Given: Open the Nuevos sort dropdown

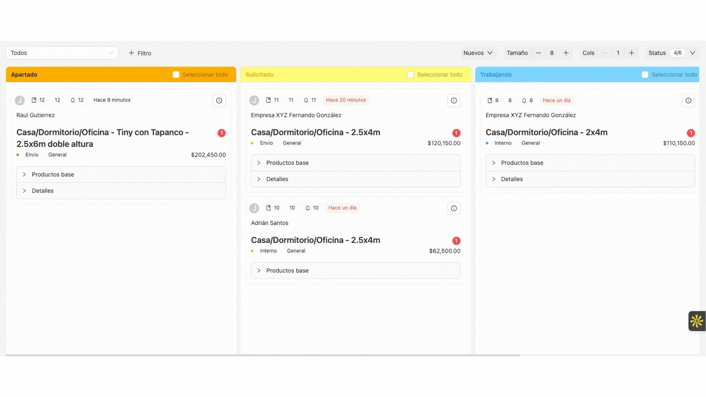Looking at the screenshot, I should point(478,53).
